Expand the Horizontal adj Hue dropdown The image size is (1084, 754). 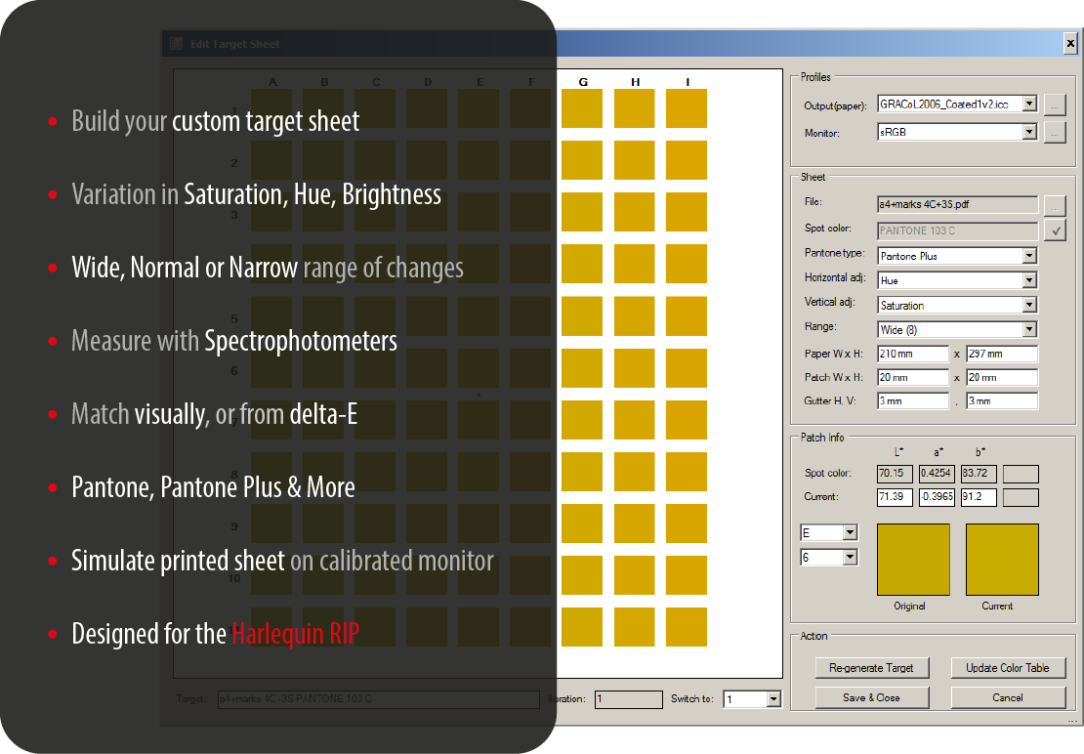1028,280
